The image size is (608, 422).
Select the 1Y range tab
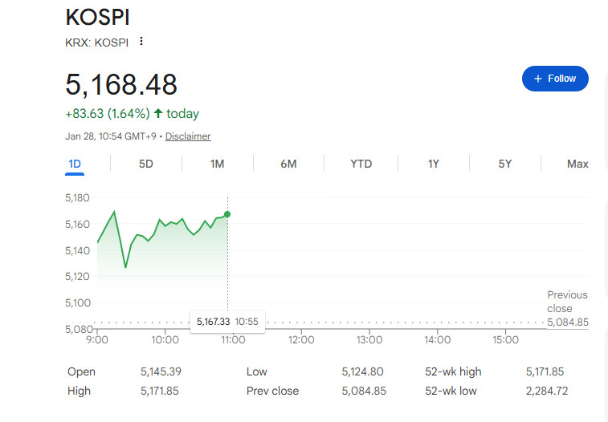(434, 164)
